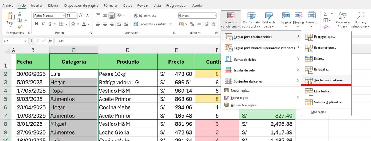Click the Format Painter brush icon
Viewport: 371px width, 141px height.
click(x=20, y=27)
